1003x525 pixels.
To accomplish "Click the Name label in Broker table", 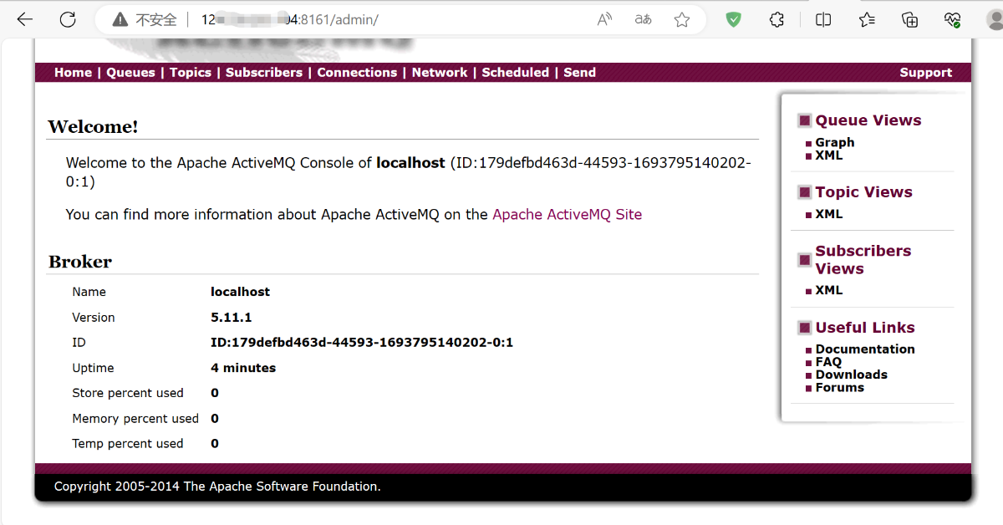I will (x=89, y=293).
